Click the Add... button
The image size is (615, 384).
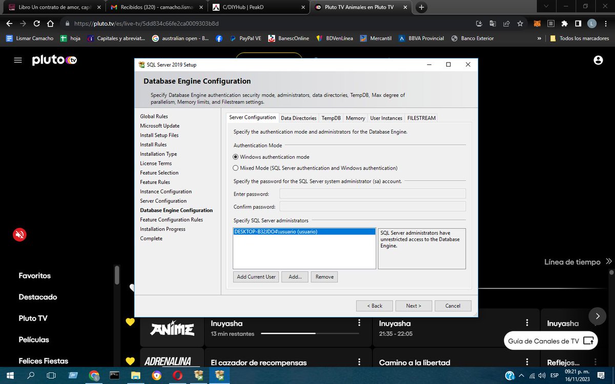point(295,277)
